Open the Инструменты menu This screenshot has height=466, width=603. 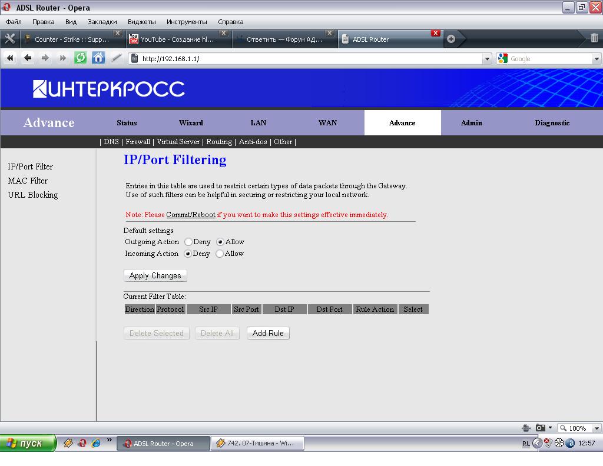coord(187,22)
